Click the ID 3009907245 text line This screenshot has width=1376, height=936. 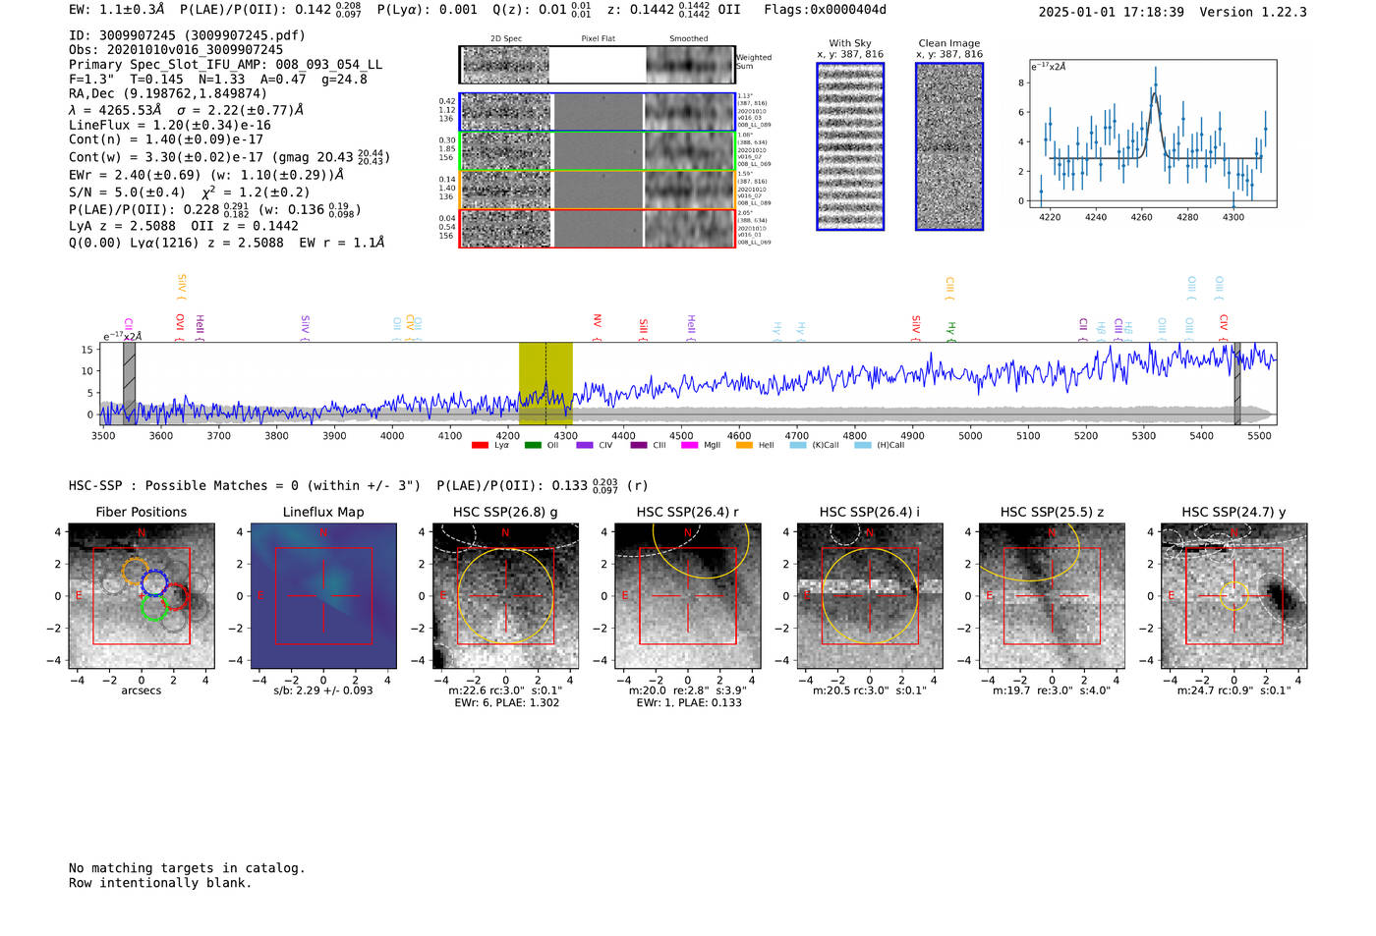coord(187,35)
